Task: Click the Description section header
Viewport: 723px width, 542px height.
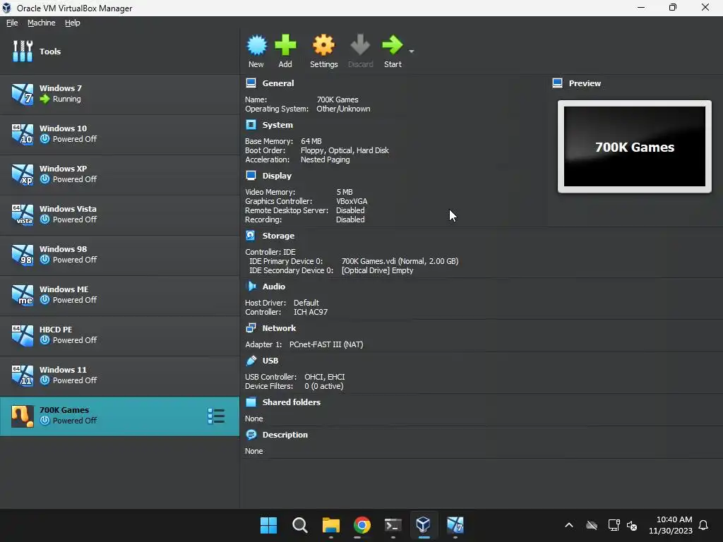Action: coord(285,435)
